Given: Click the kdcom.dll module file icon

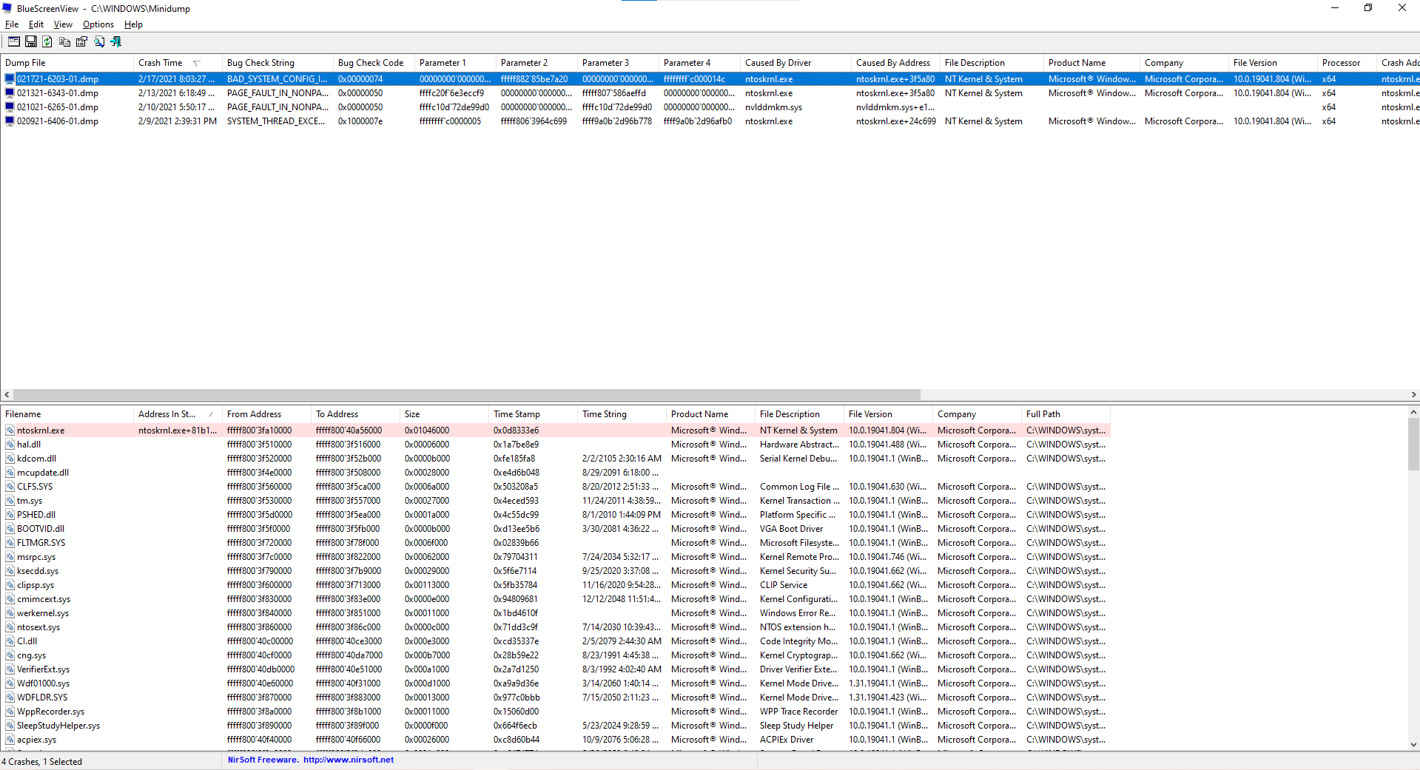Looking at the screenshot, I should tap(10, 459).
